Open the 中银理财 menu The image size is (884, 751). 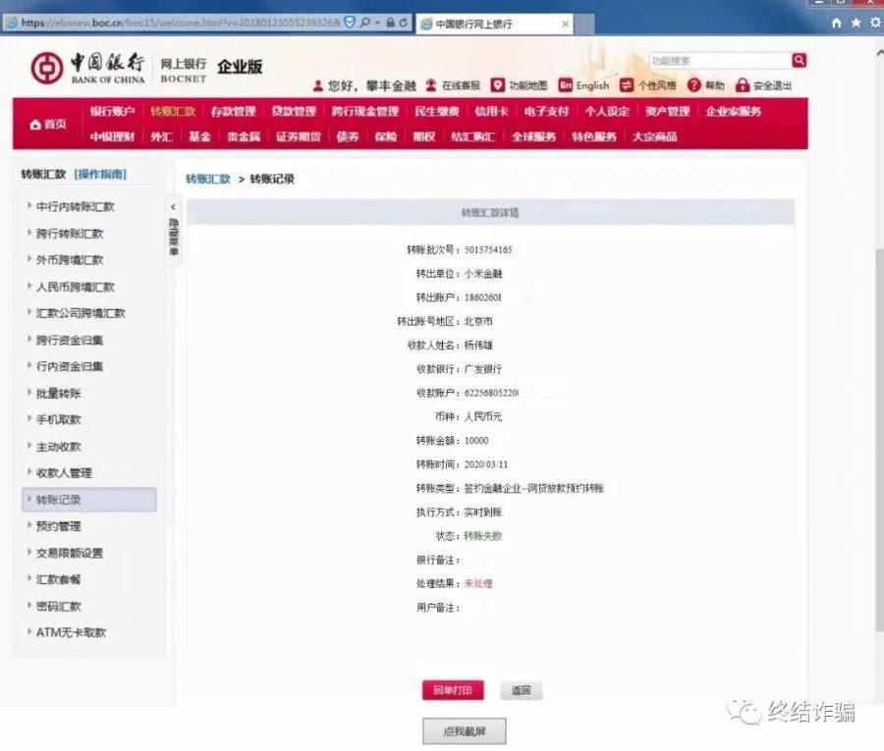pyautogui.click(x=112, y=136)
